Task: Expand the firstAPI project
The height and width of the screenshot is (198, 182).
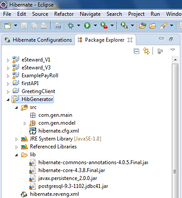Action: click(x=8, y=84)
